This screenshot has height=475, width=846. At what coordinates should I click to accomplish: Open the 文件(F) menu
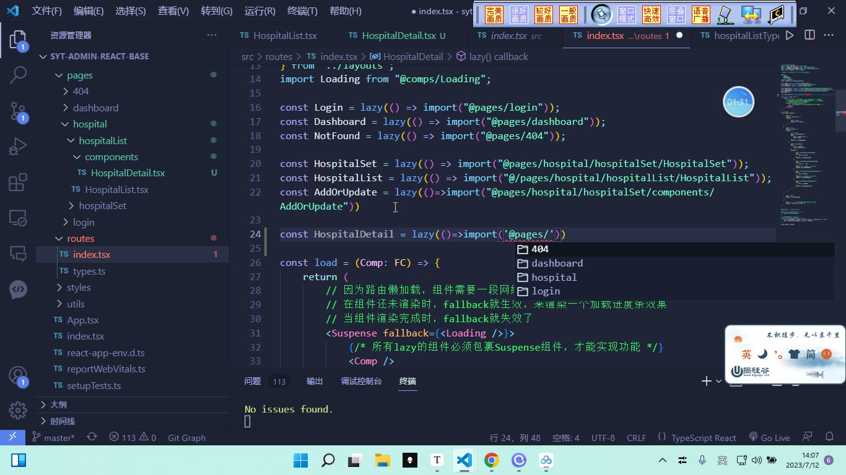[x=47, y=11]
